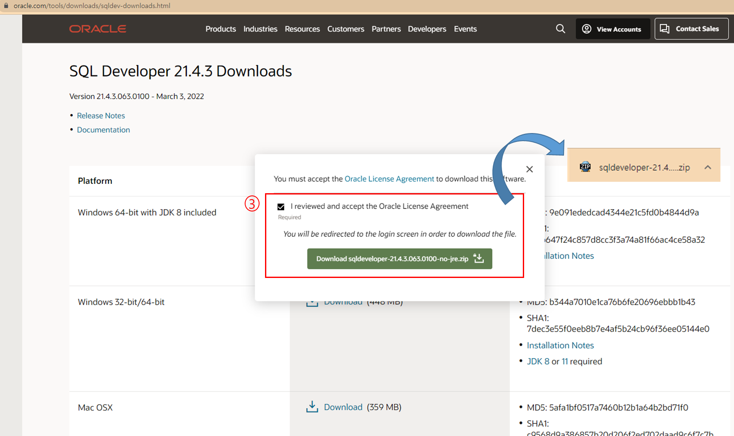Click the SQL Developer 21.4.3 Downloads heading

[181, 71]
